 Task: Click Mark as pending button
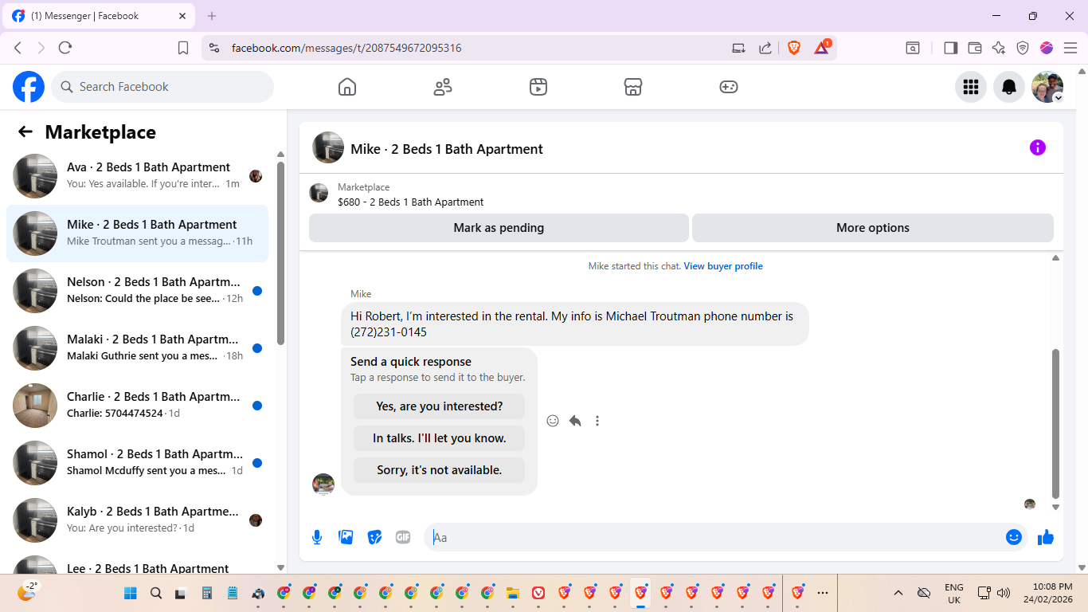click(x=499, y=228)
